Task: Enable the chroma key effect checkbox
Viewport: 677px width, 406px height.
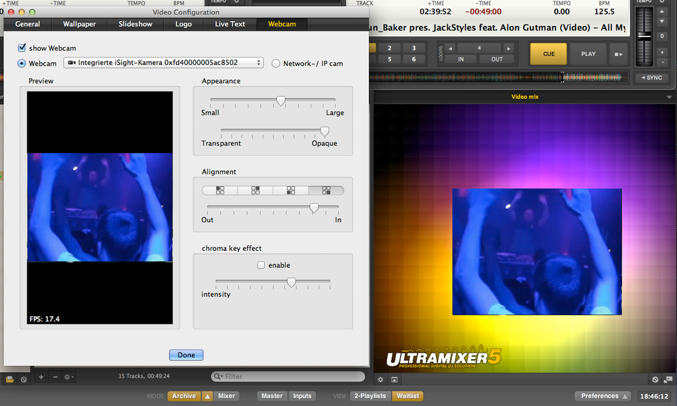Action: pyautogui.click(x=261, y=265)
